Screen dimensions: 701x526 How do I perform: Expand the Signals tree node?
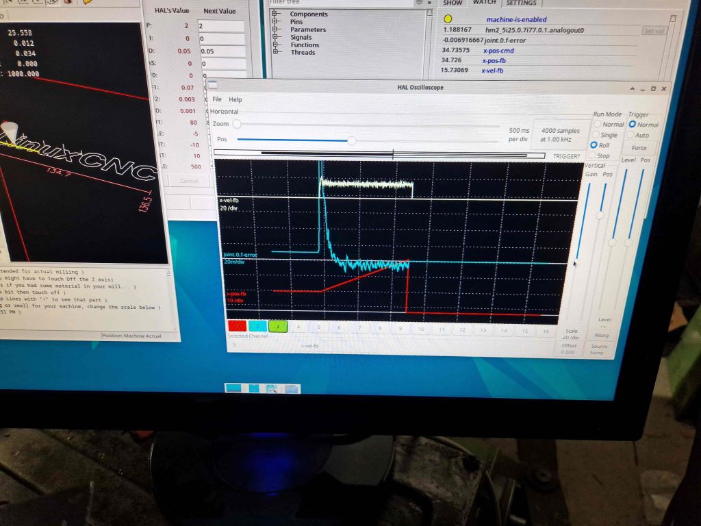277,37
